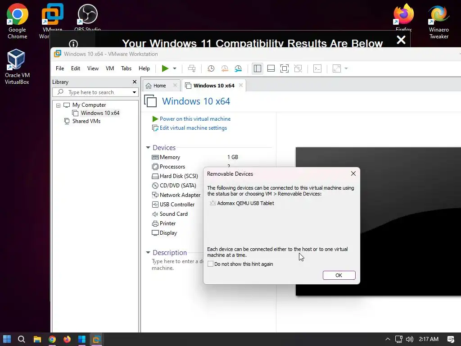
Task: Open Firefox desktop shortcut
Action: [x=403, y=17]
